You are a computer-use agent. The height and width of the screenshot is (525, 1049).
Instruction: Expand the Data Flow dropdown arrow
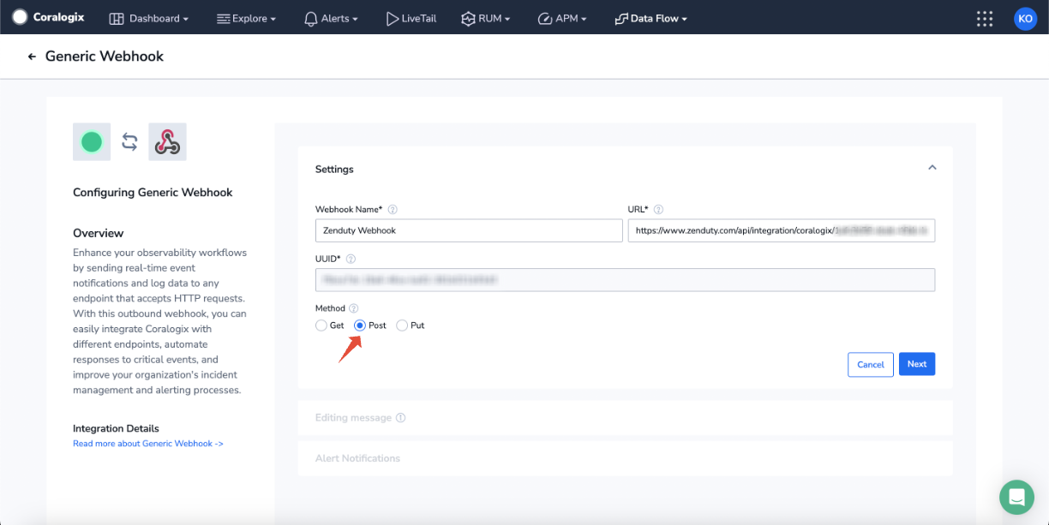[x=684, y=19]
